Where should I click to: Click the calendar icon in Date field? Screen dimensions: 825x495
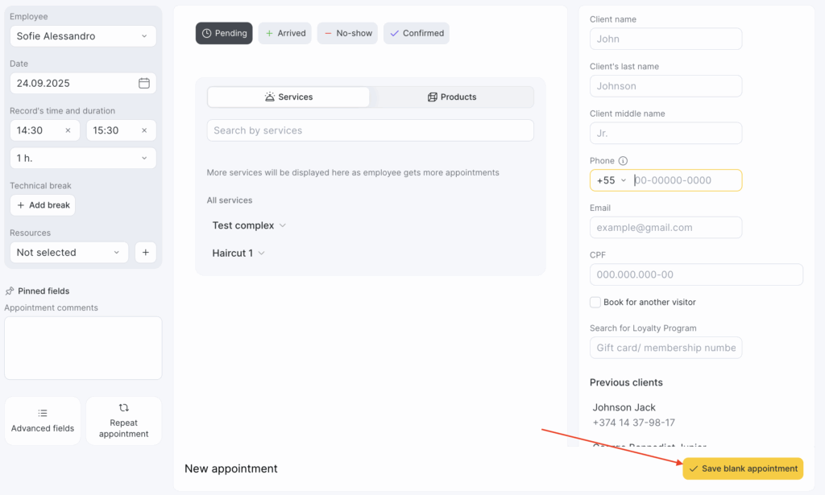(144, 83)
